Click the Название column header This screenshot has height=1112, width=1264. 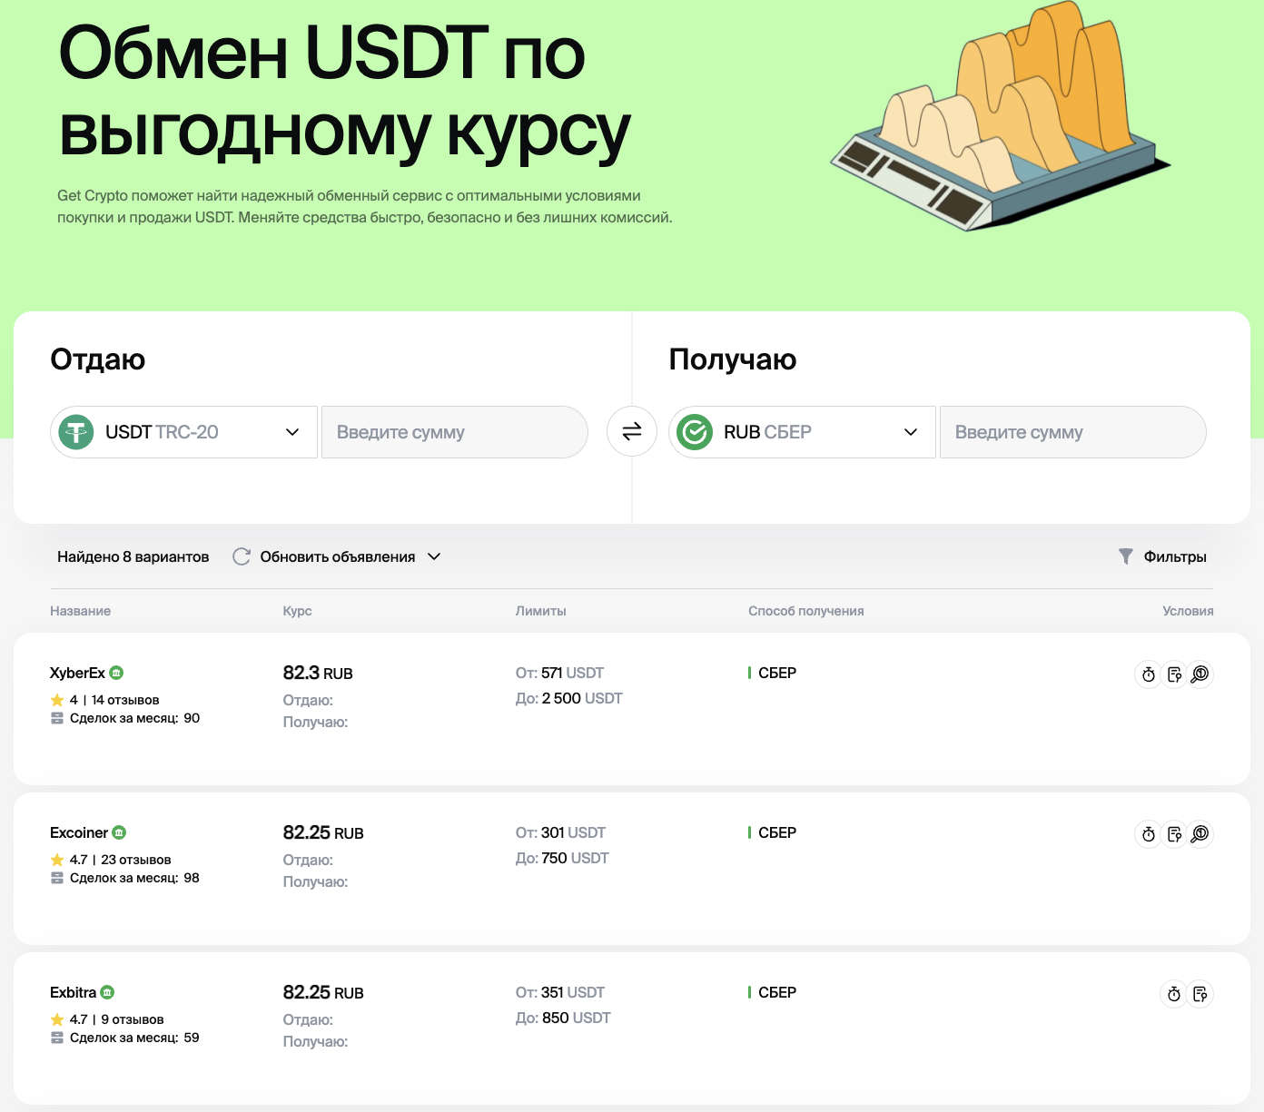[x=80, y=611]
